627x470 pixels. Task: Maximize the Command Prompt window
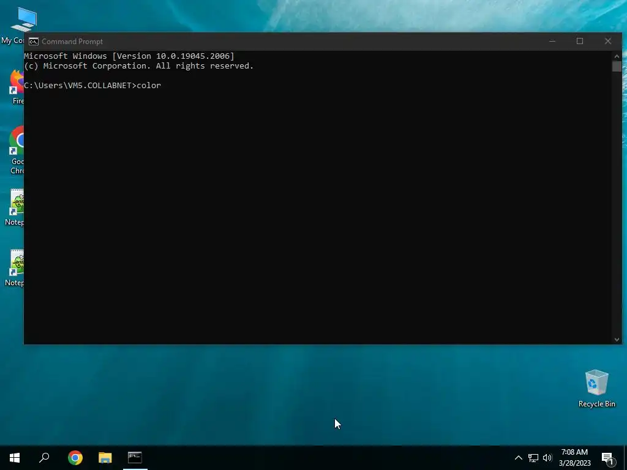(580, 41)
